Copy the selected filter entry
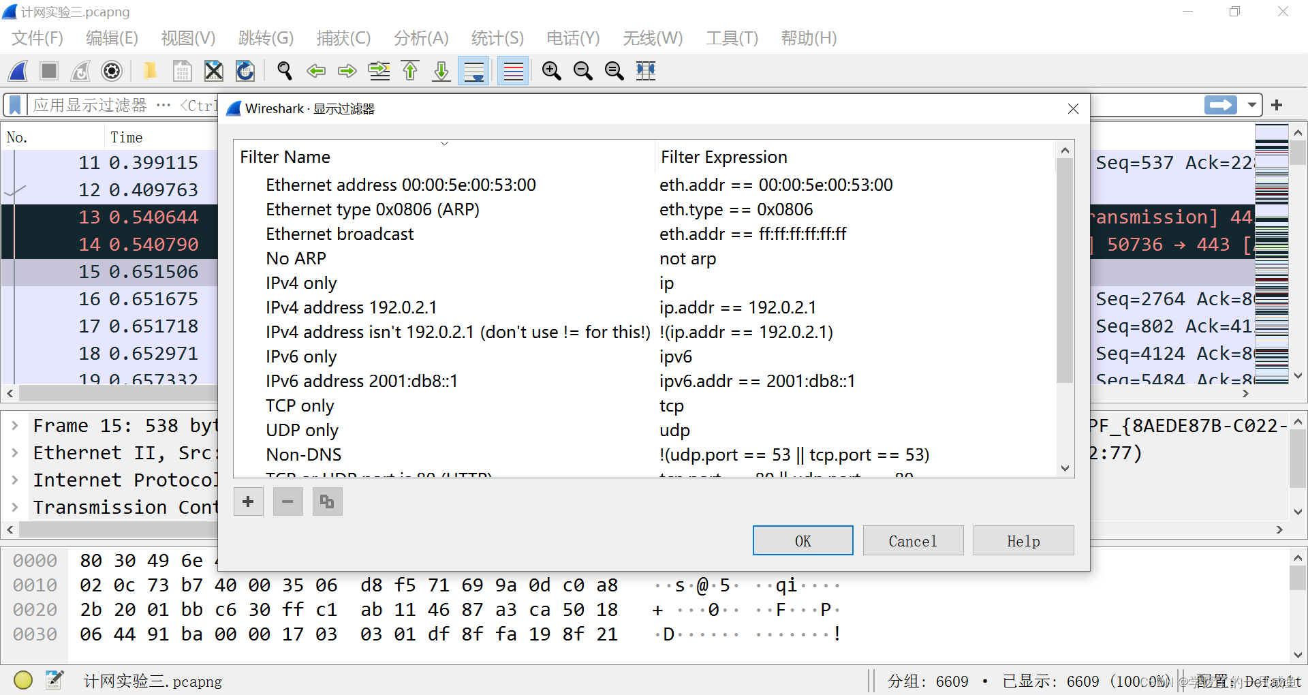 click(x=327, y=502)
